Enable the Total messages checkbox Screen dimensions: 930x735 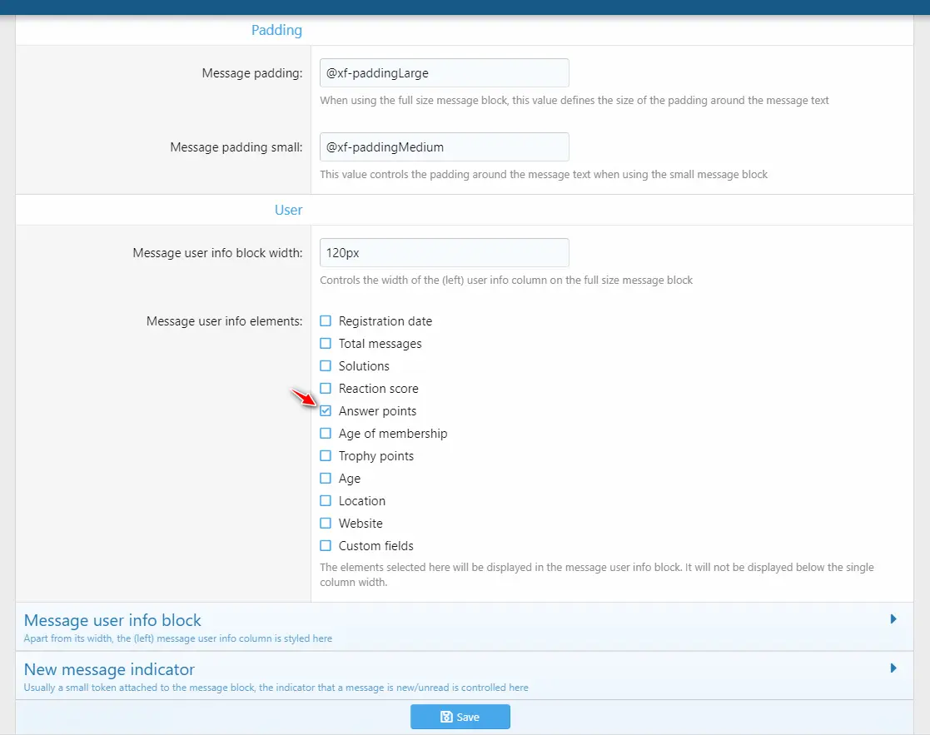coord(326,343)
